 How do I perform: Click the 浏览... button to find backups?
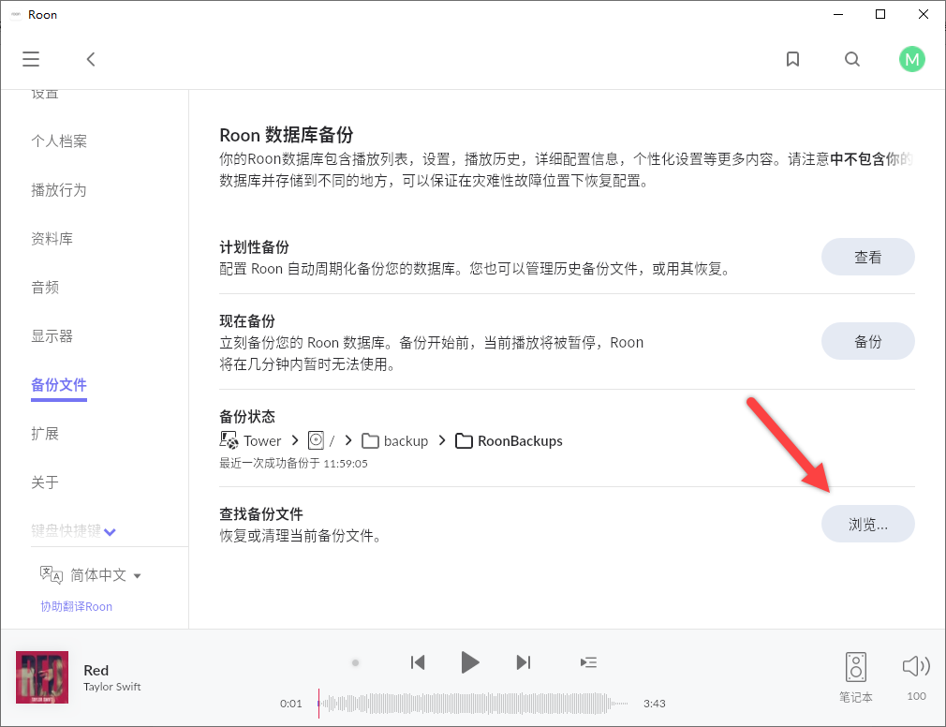click(x=867, y=524)
